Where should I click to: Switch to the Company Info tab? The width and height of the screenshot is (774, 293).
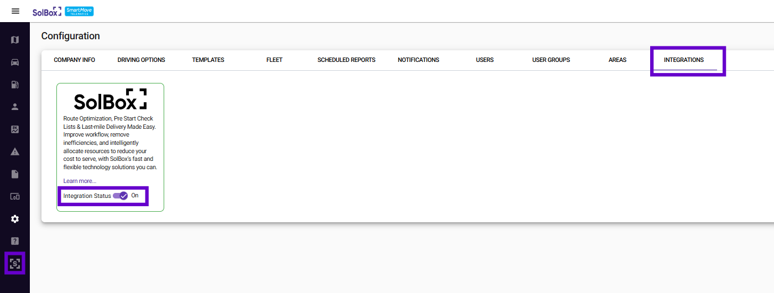click(x=75, y=60)
